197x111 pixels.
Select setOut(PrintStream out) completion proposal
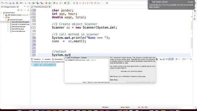[87, 60]
